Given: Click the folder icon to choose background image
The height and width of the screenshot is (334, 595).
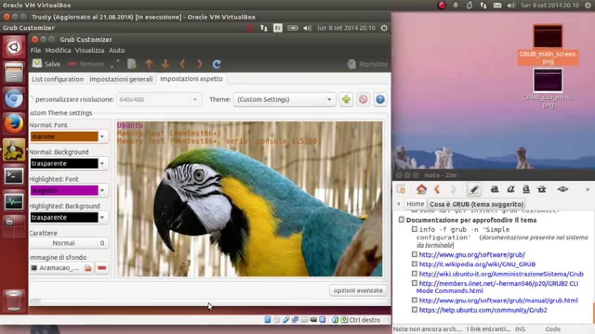Looking at the screenshot, I should [x=88, y=268].
